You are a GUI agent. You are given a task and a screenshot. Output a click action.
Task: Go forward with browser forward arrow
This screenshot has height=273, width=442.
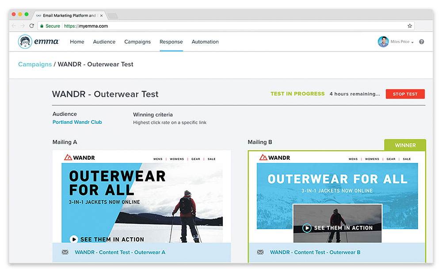[x=23, y=26]
